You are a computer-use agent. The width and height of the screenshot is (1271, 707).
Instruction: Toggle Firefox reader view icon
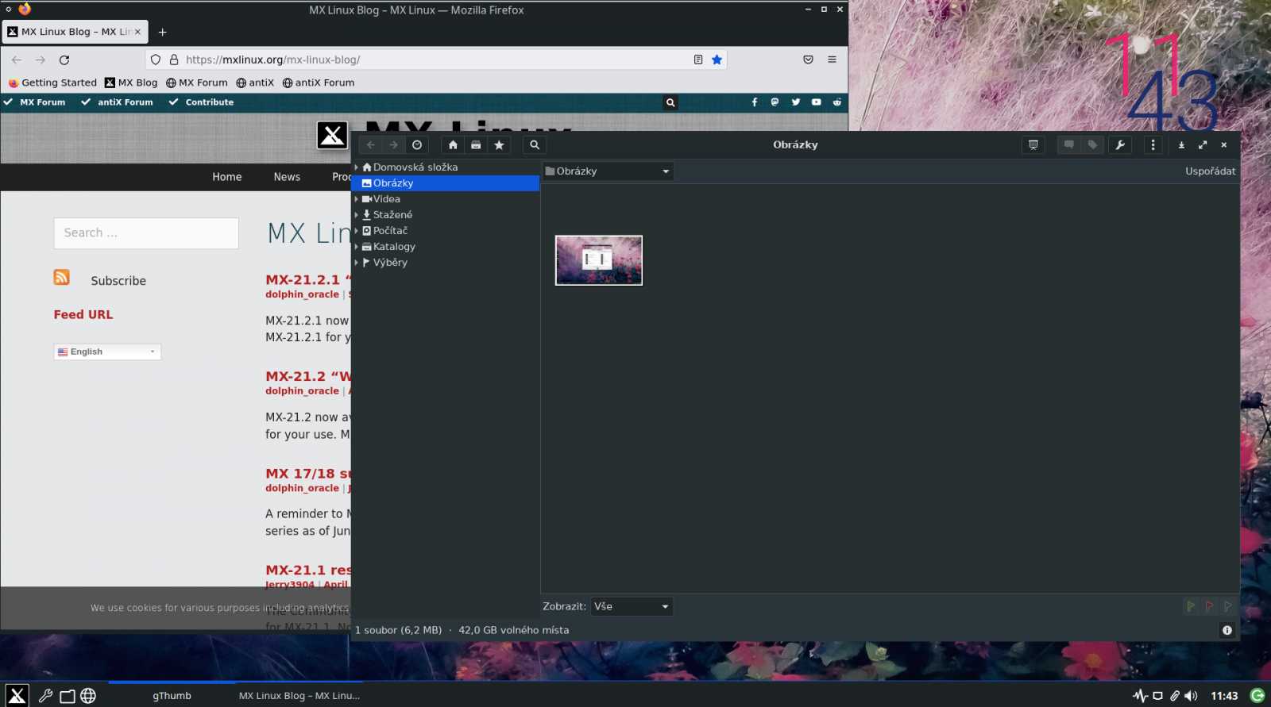(x=698, y=60)
